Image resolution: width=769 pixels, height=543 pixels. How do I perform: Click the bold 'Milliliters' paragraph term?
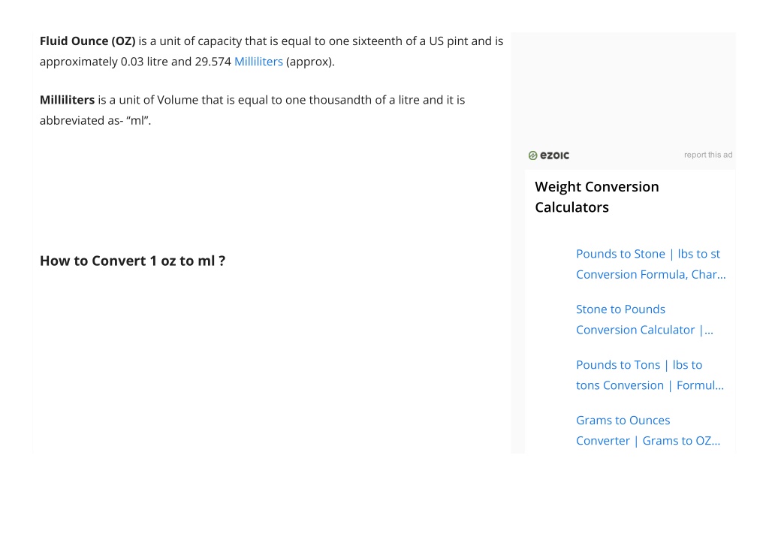[67, 100]
